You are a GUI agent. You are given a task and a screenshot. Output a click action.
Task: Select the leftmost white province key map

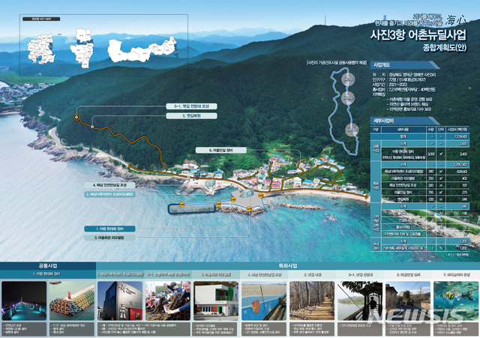click(40, 49)
